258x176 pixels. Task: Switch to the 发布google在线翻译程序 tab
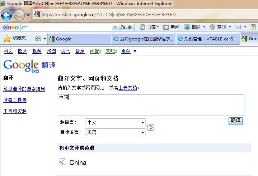144,39
